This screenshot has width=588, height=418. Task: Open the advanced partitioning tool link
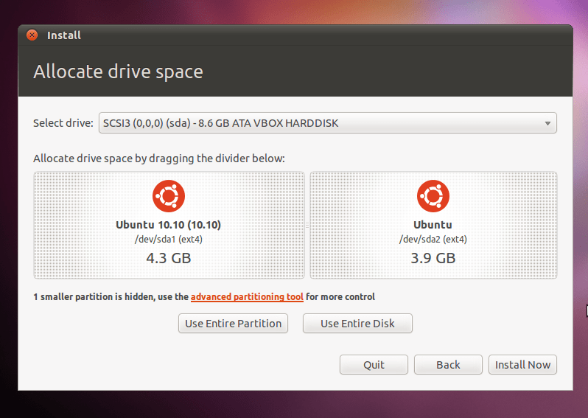(x=247, y=297)
